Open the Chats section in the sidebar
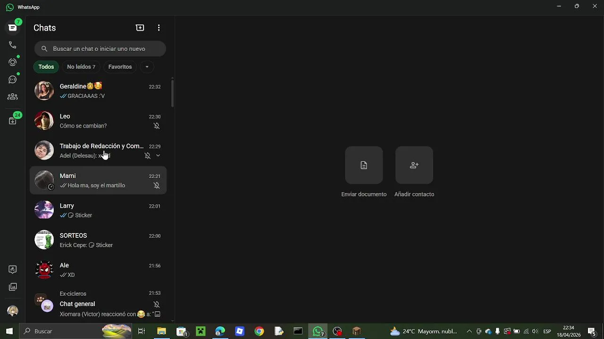 pyautogui.click(x=13, y=28)
